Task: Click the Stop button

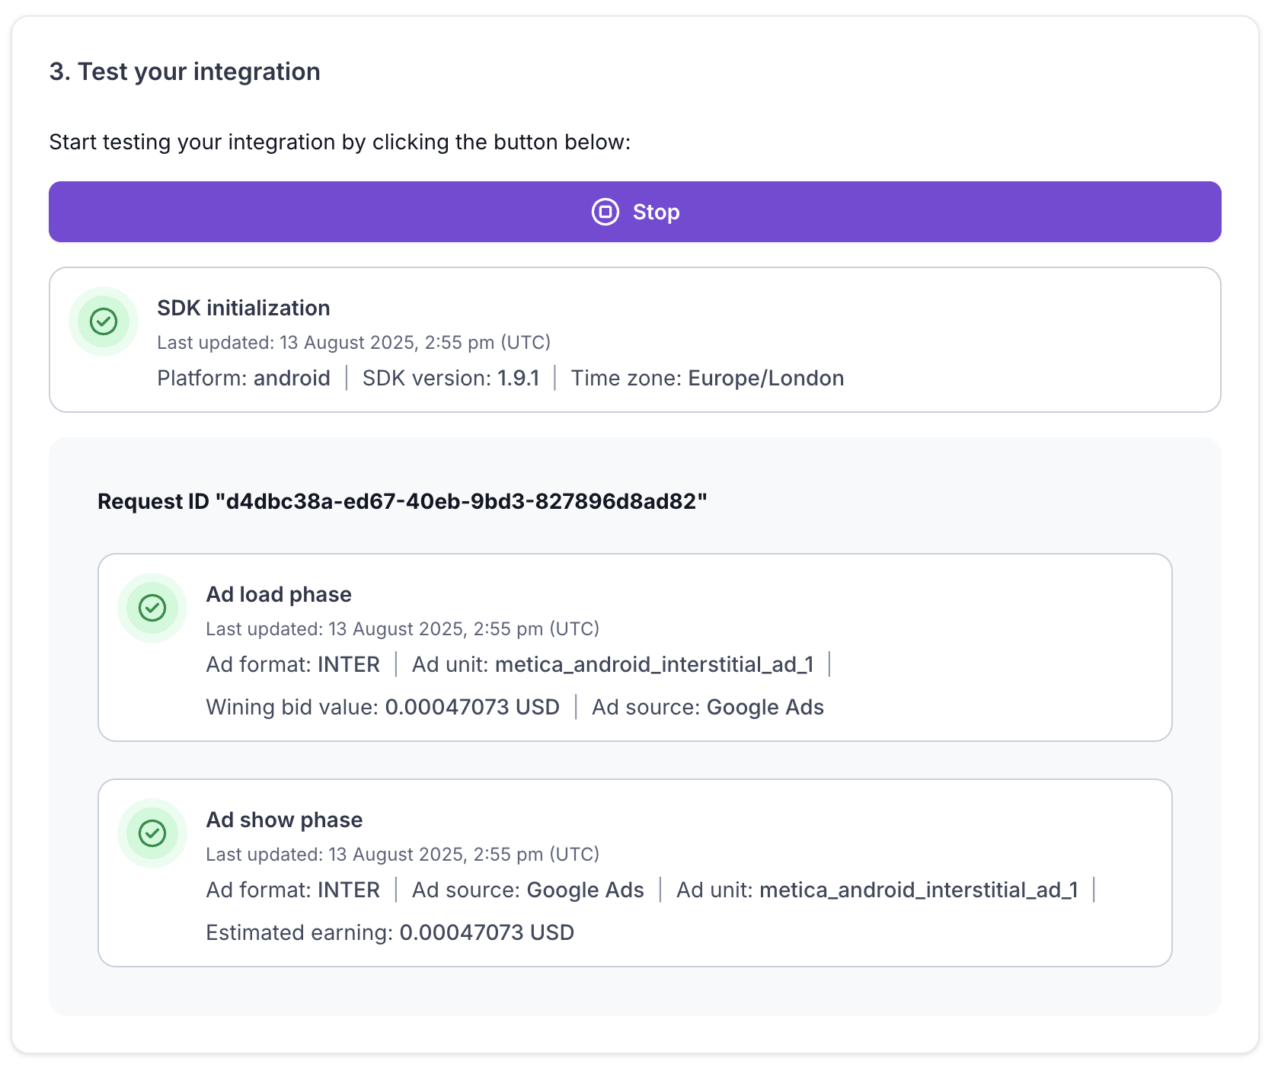Action: tap(655, 212)
